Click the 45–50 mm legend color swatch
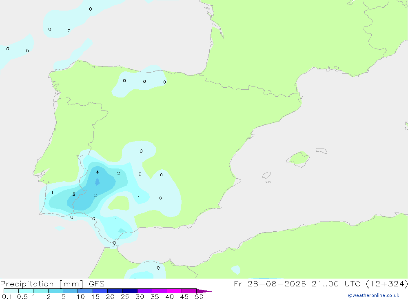 (189, 291)
